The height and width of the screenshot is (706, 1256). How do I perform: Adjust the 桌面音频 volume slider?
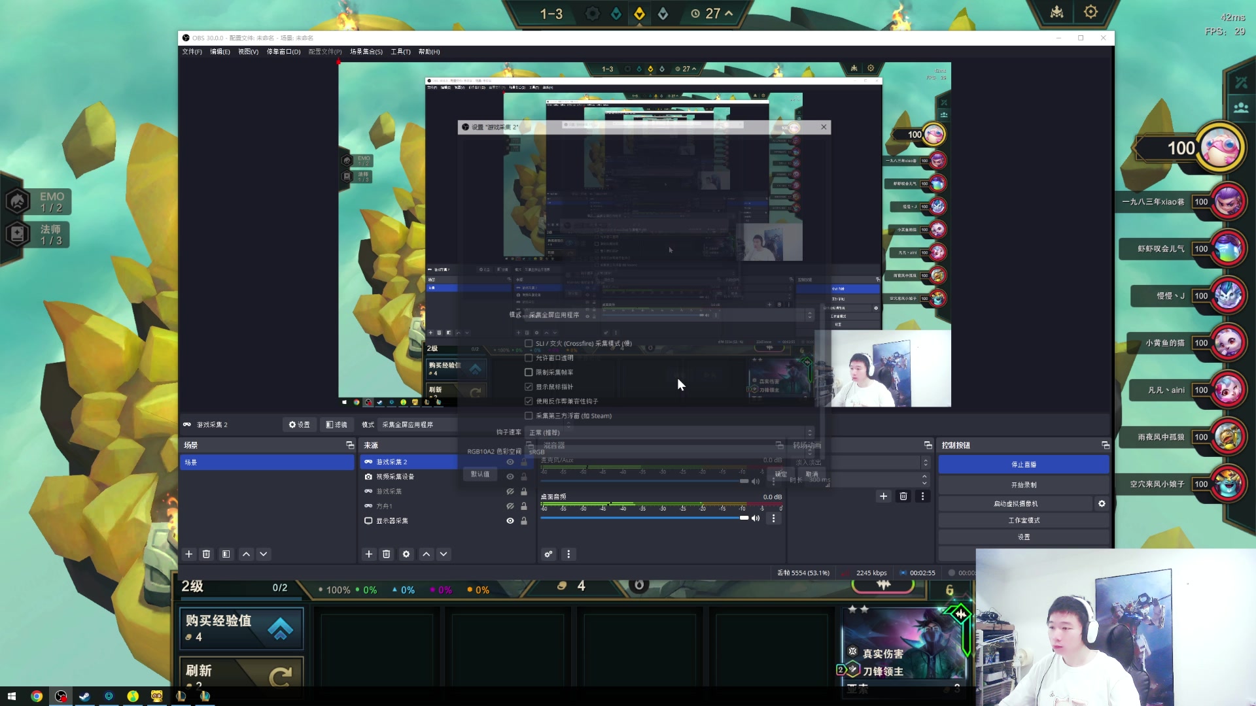[645, 518]
